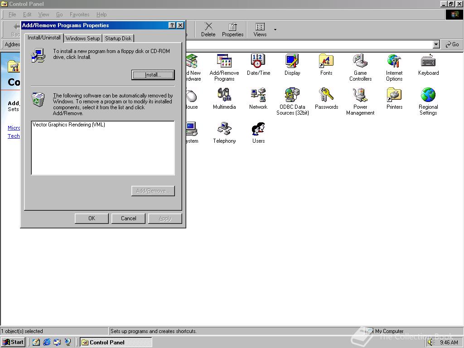Open the Fonts folder icon

click(x=326, y=64)
